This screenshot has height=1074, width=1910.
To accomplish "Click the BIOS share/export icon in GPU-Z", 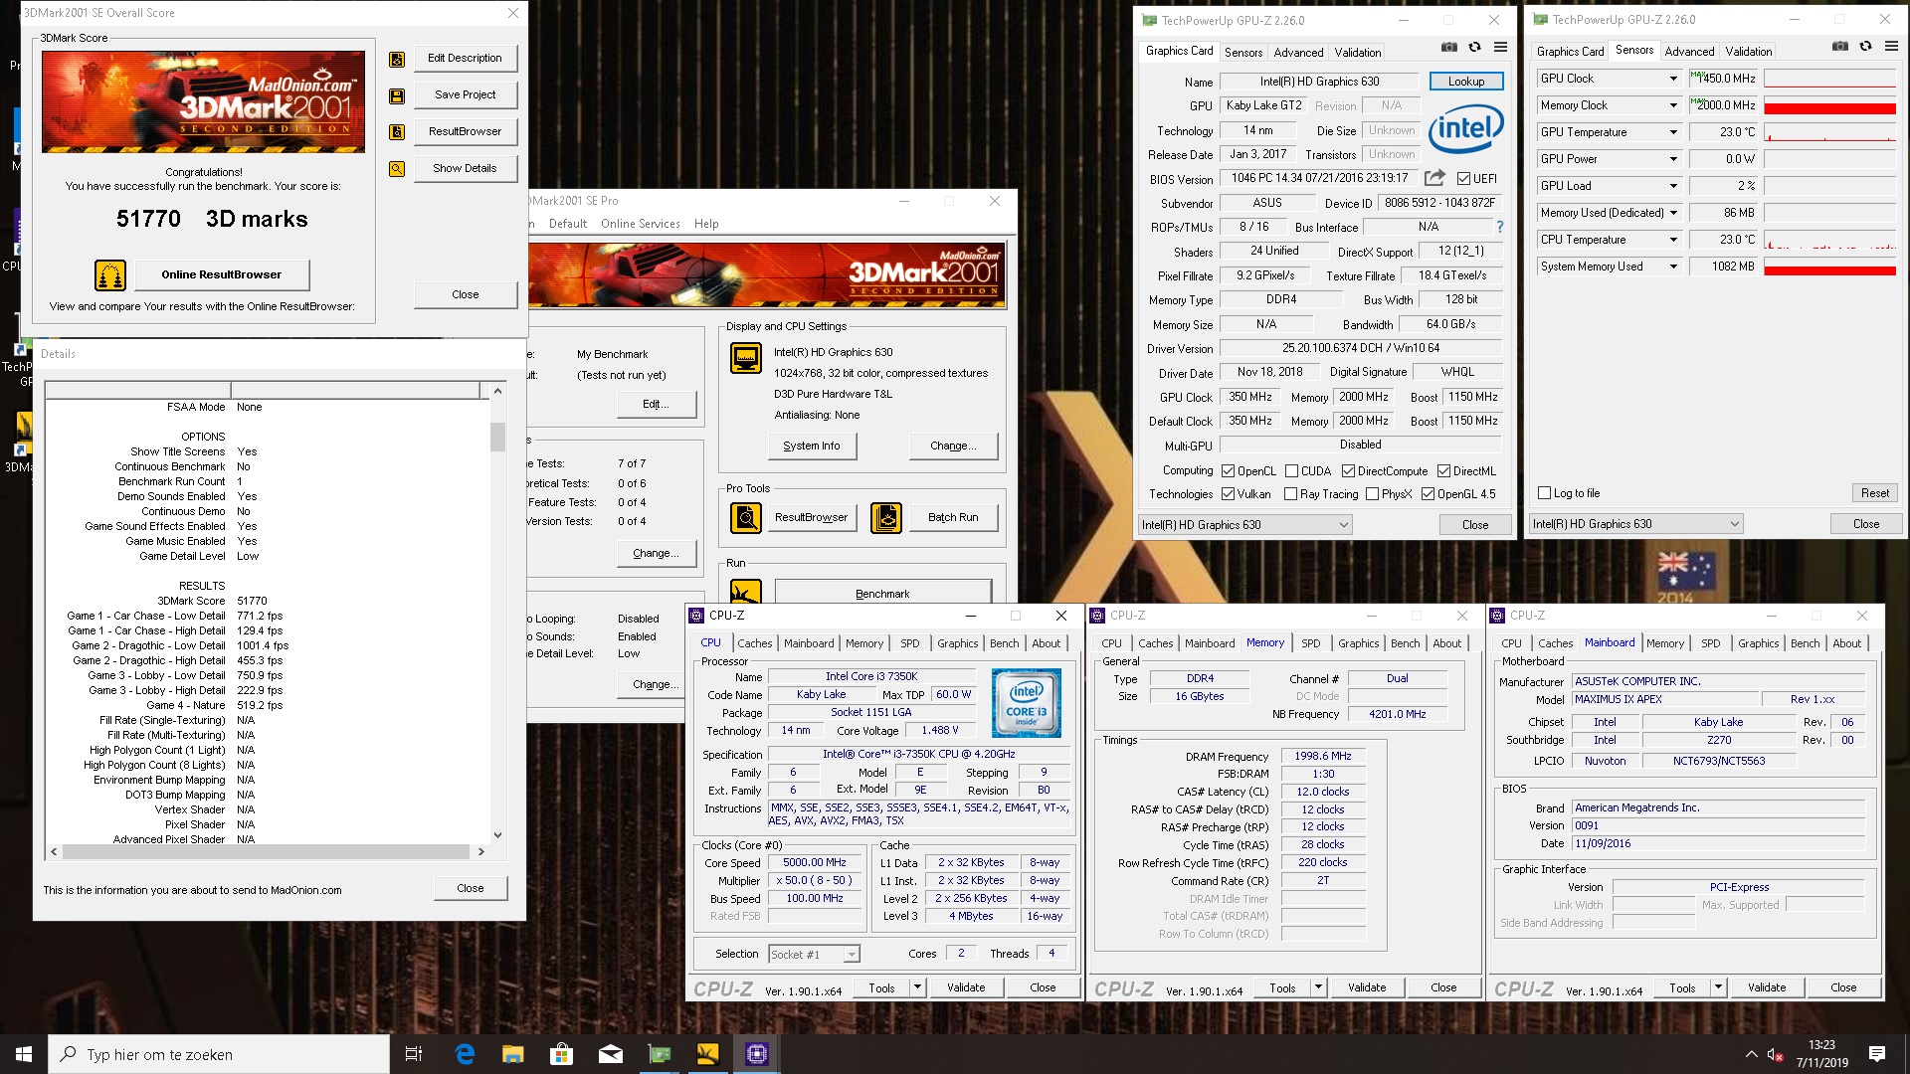I will coord(1434,178).
